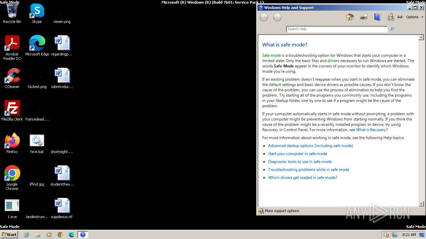Click the help scrollbar up arrow
426x239 pixels.
tap(421, 38)
